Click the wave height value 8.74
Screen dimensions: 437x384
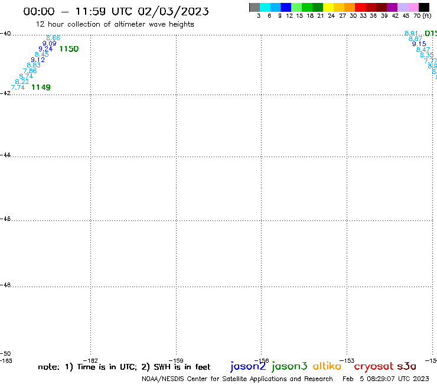click(26, 76)
